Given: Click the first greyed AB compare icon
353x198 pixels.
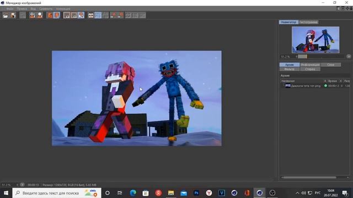Looking at the screenshot, I should (128, 15).
